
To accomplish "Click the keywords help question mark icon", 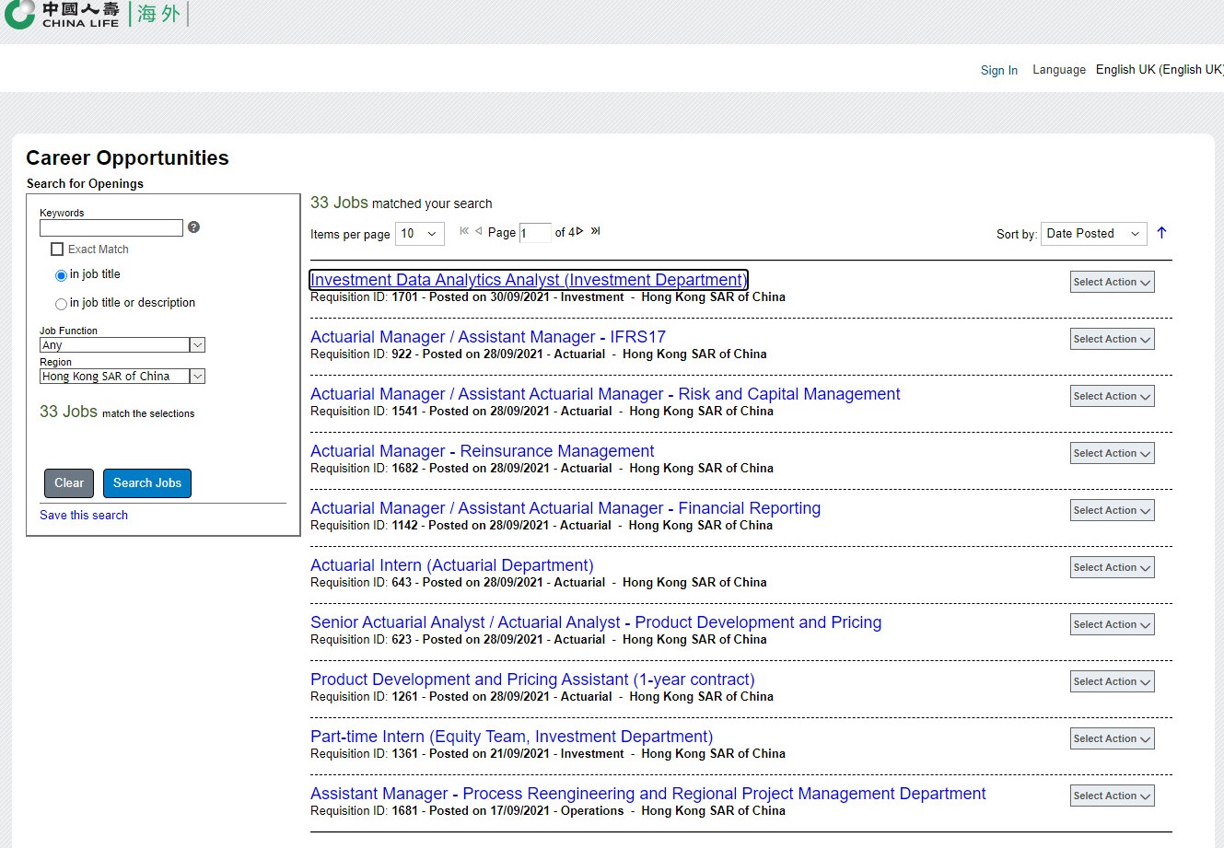I will point(193,227).
